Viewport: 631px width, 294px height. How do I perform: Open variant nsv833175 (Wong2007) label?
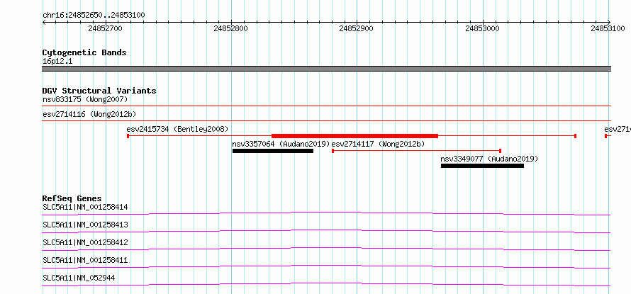click(x=85, y=99)
